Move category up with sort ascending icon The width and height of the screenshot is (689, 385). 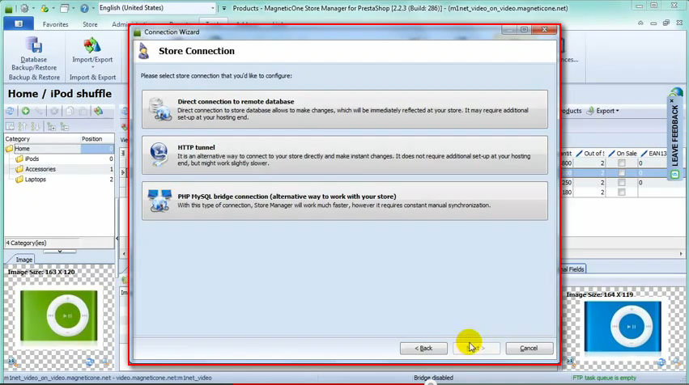click(x=23, y=127)
